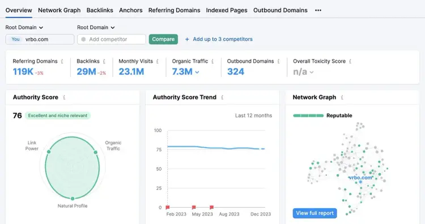Expand the competitor Root Domain dropdown
Viewport: 425px width, 224px height.
[96, 27]
